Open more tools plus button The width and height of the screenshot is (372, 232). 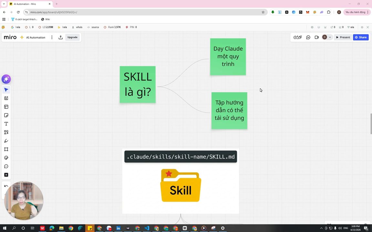tap(6, 175)
